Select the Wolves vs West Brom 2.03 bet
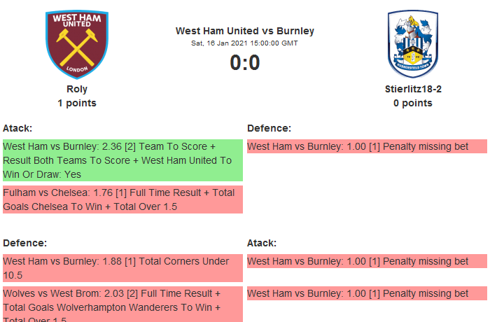This screenshot has width=490, height=322. (122, 304)
